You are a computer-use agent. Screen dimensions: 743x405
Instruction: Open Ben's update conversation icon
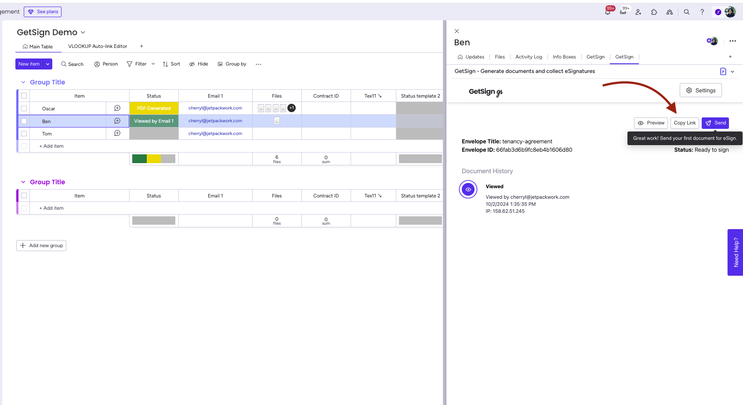(117, 120)
